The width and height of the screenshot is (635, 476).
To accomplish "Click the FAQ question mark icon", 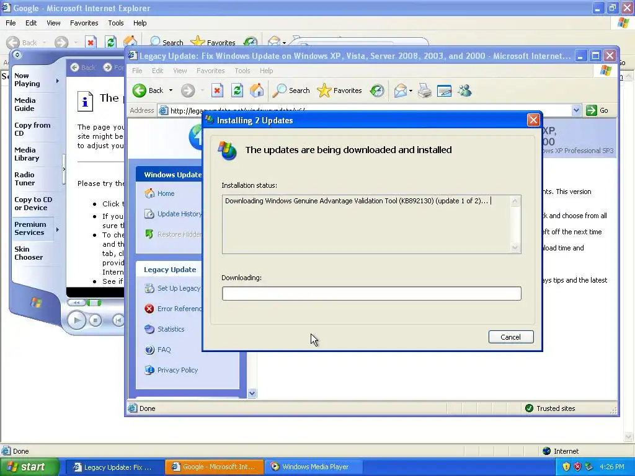I will tap(149, 350).
